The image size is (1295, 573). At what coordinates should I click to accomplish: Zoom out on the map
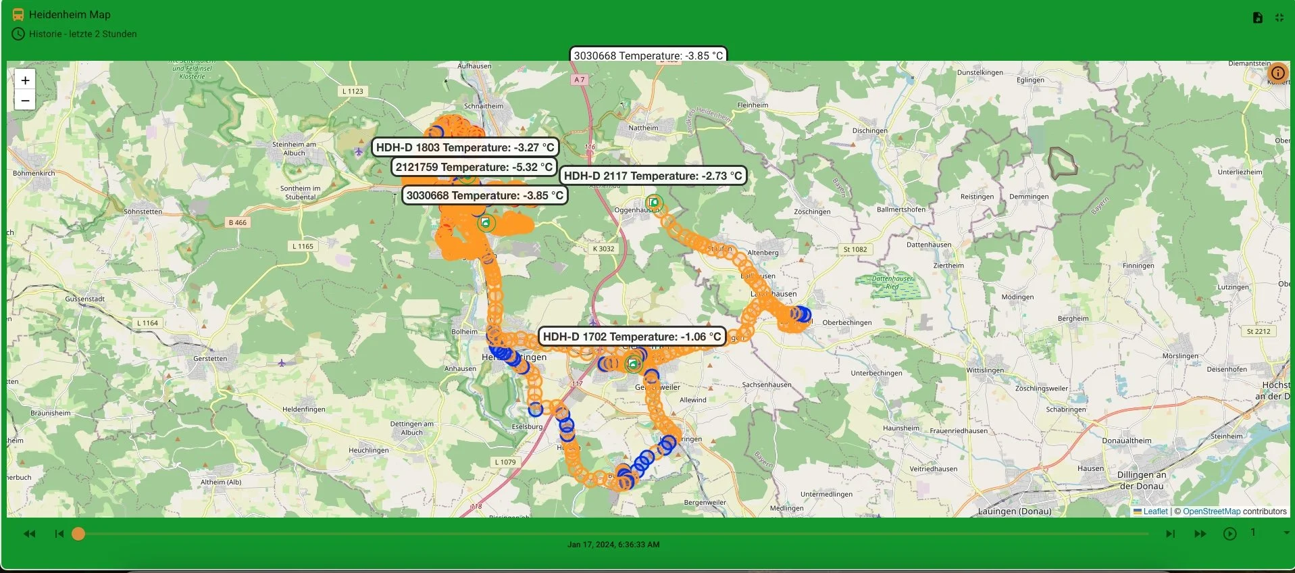coord(25,101)
